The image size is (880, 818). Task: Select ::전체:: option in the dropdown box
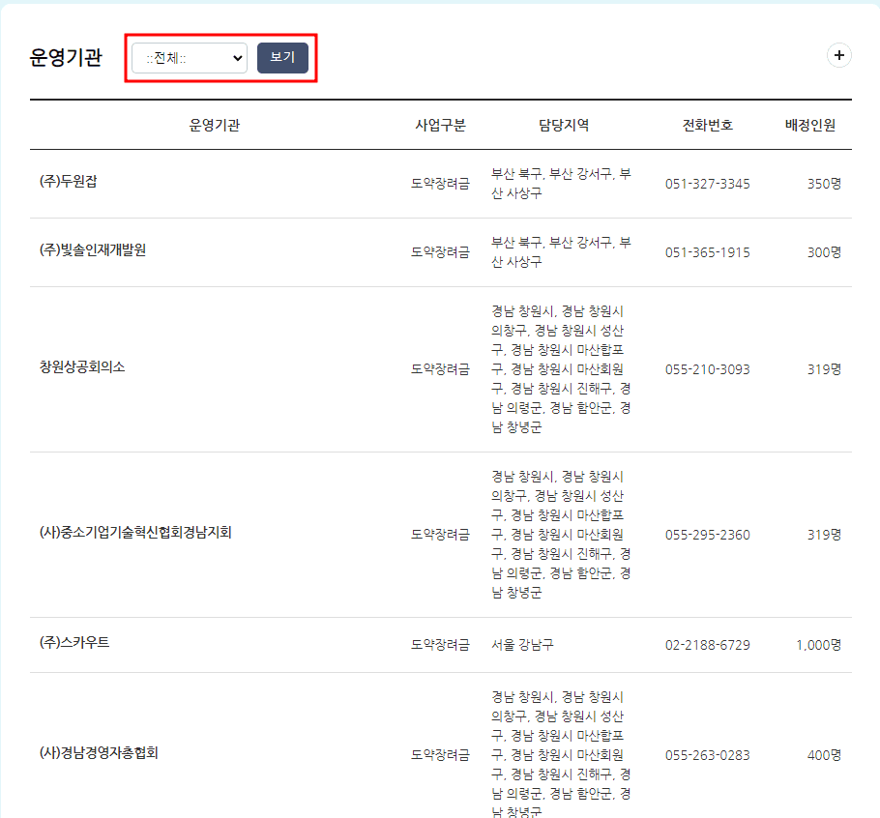pos(174,58)
